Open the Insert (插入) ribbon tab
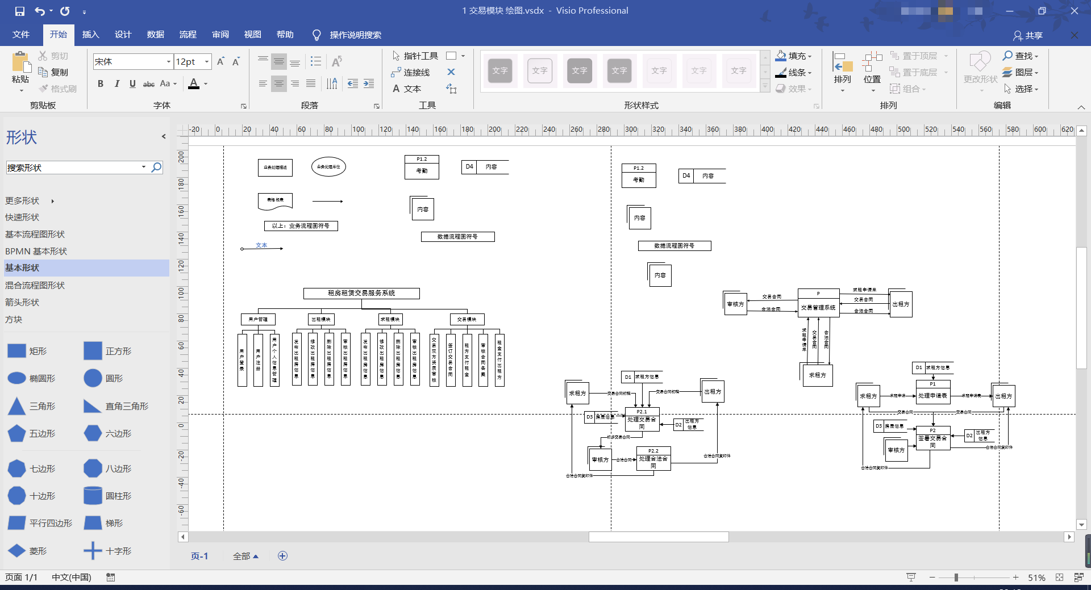Screen dimensions: 1091x590 [x=90, y=35]
